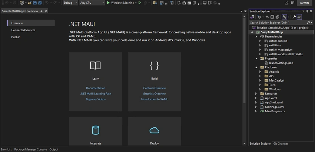The width and height of the screenshot is (315, 152).
Task: Expand the Resources folder
Action: (x=256, y=94)
